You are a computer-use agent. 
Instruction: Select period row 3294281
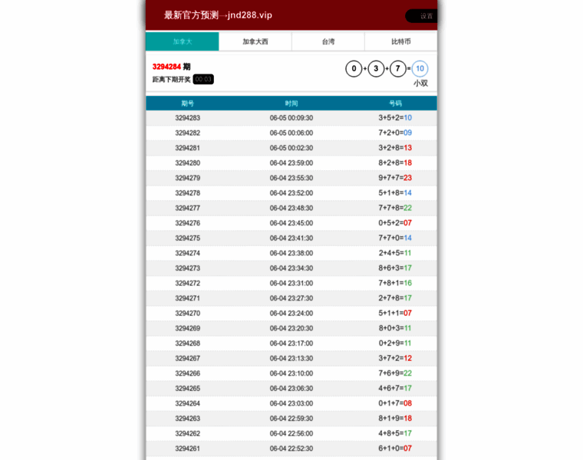(291, 148)
